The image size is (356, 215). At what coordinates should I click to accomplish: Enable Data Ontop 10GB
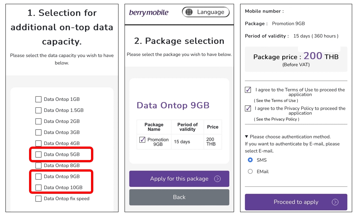pos(38,187)
